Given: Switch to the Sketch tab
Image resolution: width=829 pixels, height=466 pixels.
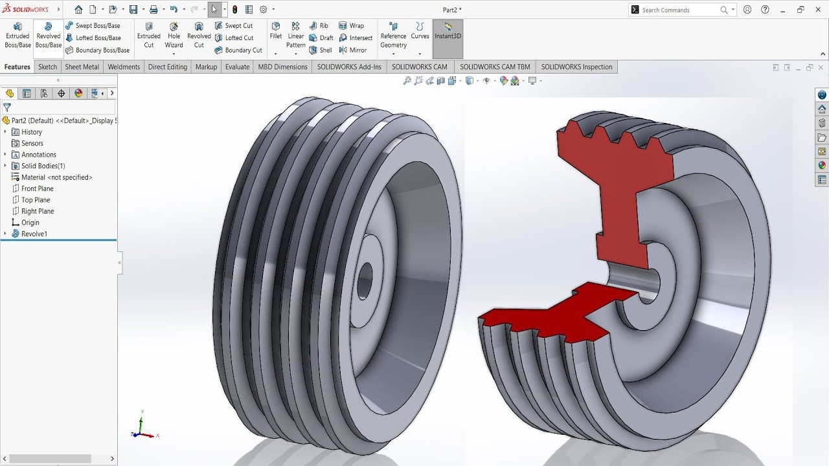Looking at the screenshot, I should [47, 67].
